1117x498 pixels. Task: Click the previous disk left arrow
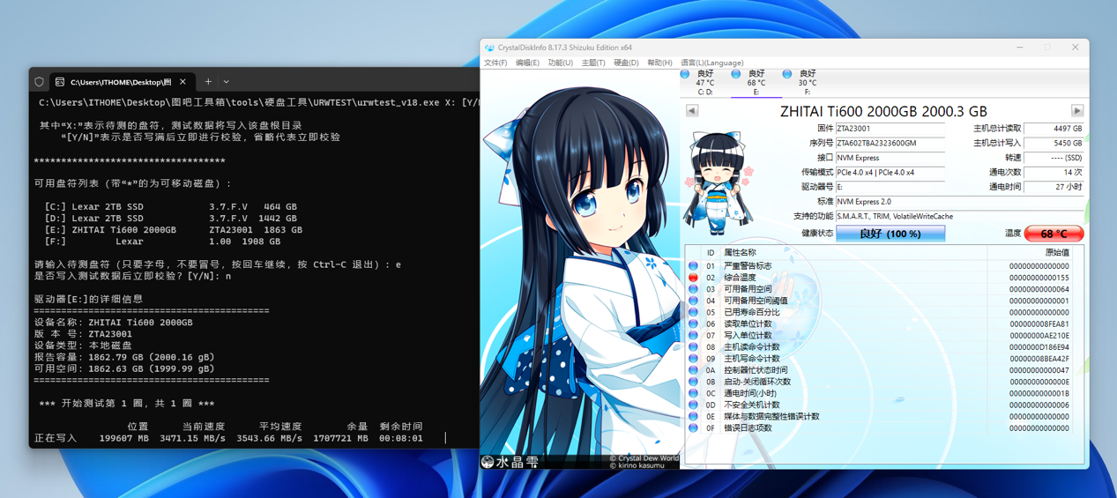coord(692,111)
